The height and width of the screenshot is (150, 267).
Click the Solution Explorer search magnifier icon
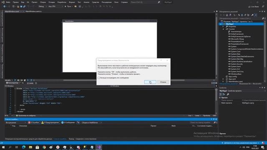pos(263,18)
